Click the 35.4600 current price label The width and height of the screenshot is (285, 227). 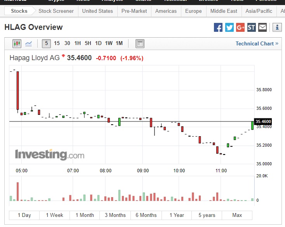(x=263, y=121)
